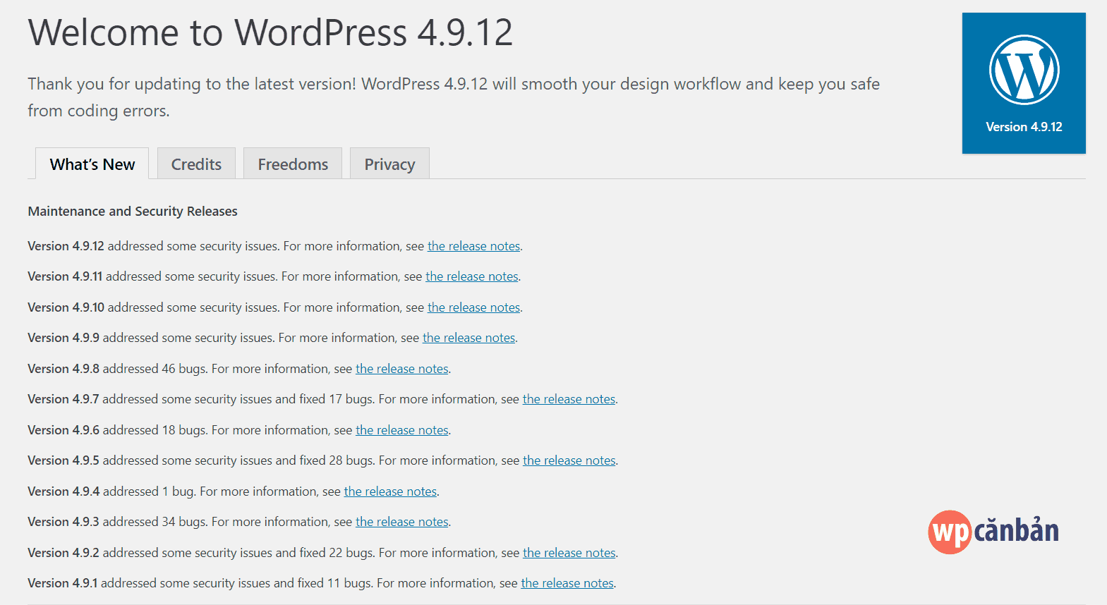
Task: Click 'Maintenance and Security Releases' heading
Action: (x=133, y=212)
